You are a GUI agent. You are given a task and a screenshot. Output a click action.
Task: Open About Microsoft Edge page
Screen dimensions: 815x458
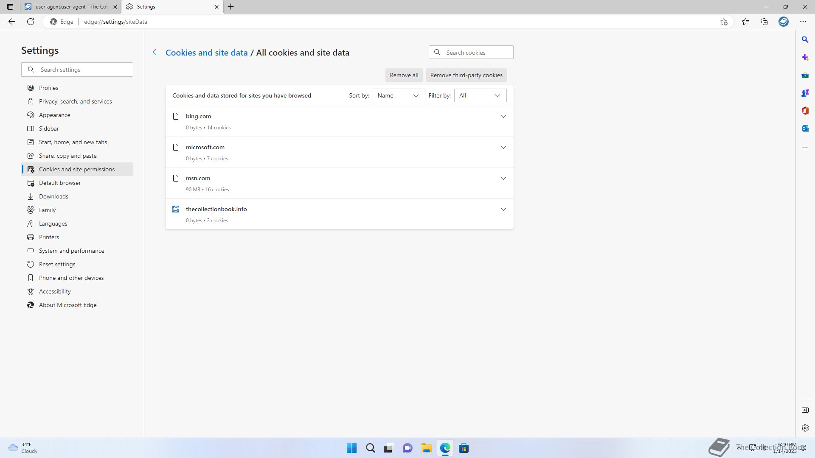coord(77,305)
